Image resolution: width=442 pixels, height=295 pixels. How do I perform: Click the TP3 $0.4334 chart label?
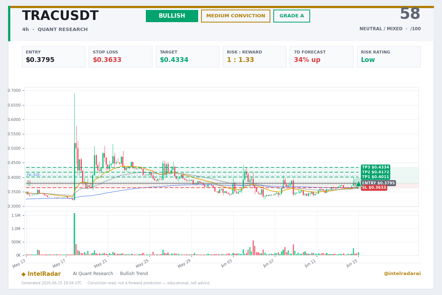pos(375,167)
